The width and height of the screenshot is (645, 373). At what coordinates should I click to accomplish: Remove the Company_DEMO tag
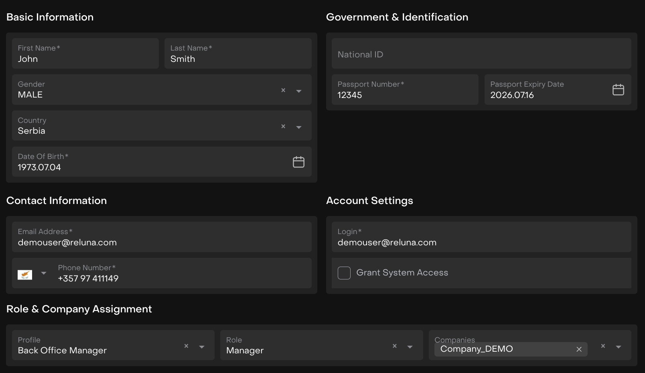[579, 349]
